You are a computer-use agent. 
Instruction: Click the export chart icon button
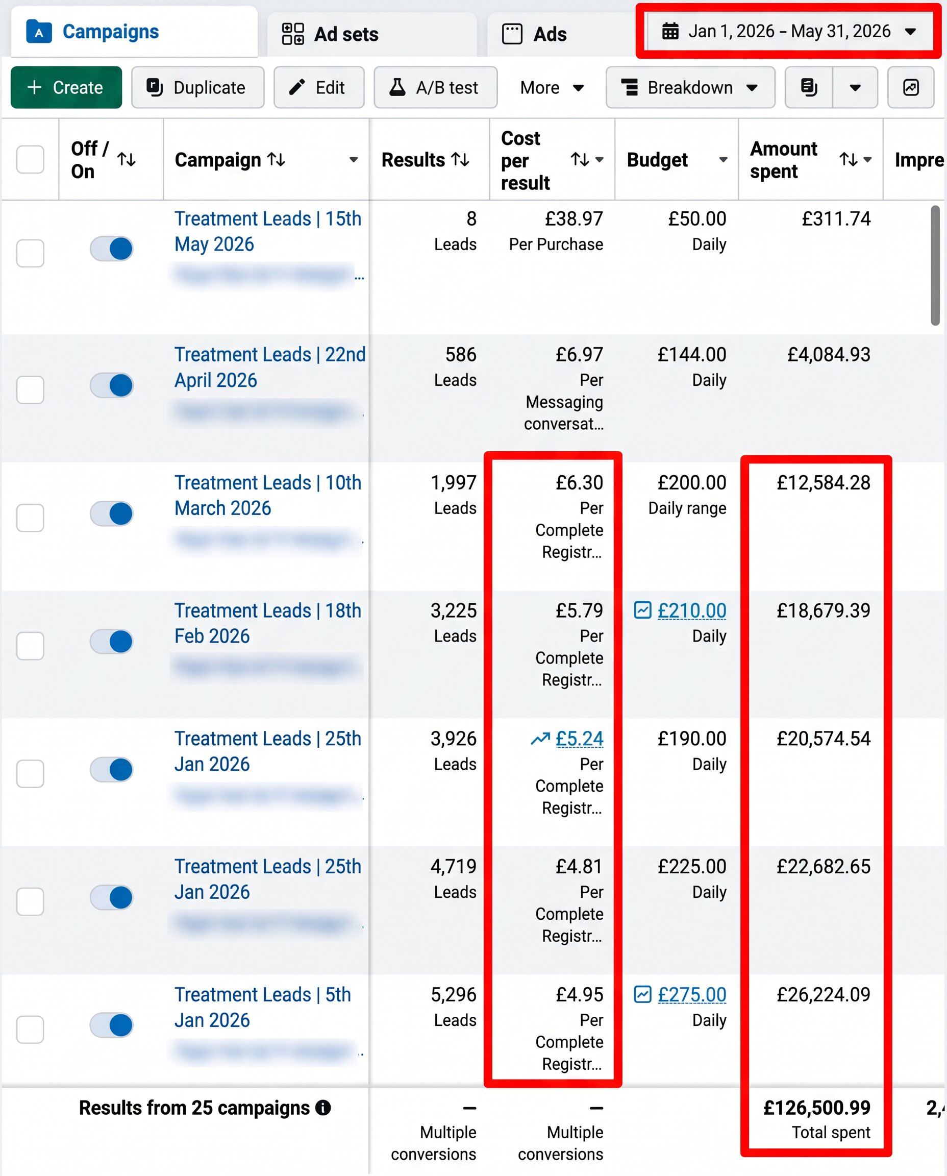tap(910, 87)
